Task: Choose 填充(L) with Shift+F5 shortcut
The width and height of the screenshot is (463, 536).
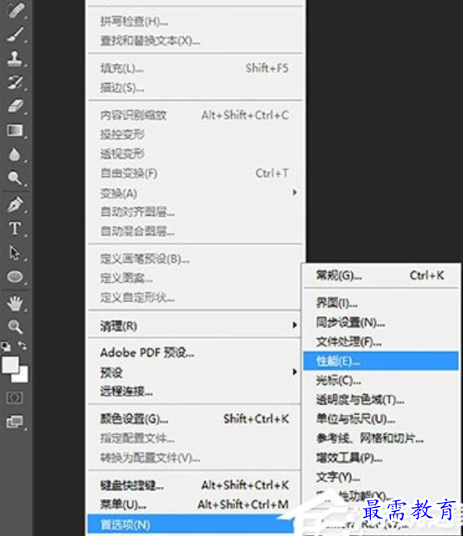Action: 195,68
